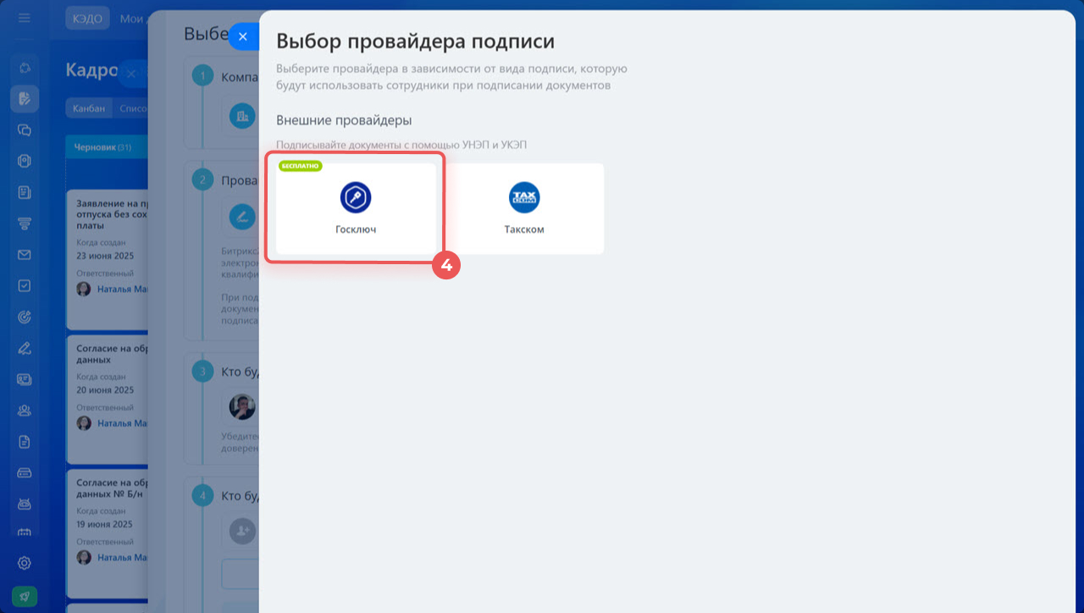Image resolution: width=1084 pixels, height=613 pixels.
Task: Open the pen signature icon in sidebar
Action: pyautogui.click(x=25, y=348)
